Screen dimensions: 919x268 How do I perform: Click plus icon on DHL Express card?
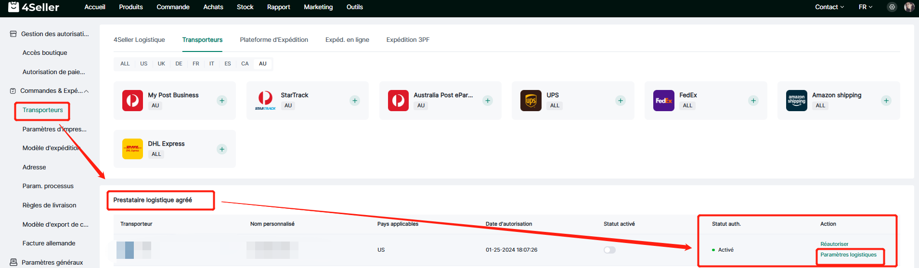click(x=222, y=149)
